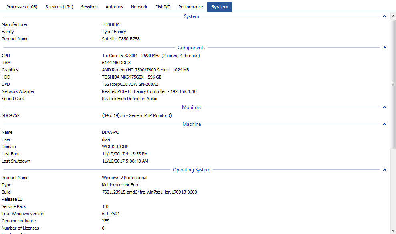The image size is (396, 234).
Task: Select the Realtek High Definition Audio value
Action: pyautogui.click(x=129, y=99)
